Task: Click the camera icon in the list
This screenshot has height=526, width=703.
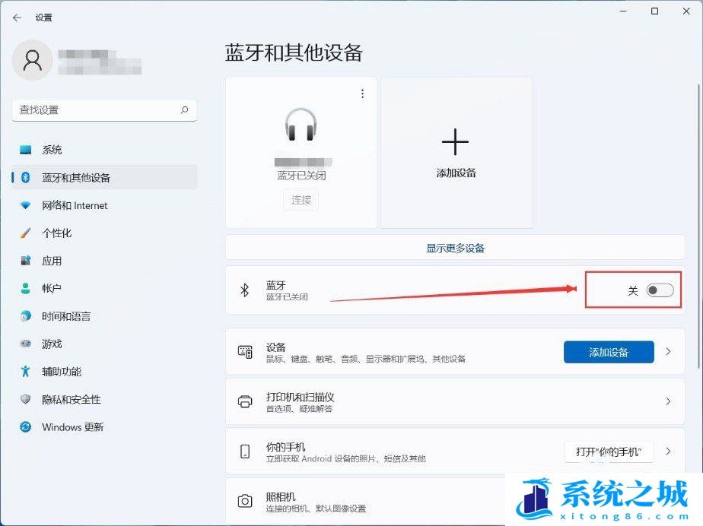Action: [x=245, y=501]
